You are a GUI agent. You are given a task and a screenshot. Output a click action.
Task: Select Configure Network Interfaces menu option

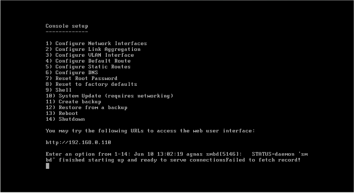96,43
